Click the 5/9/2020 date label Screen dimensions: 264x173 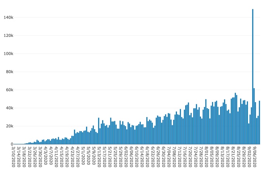[x=94, y=156]
